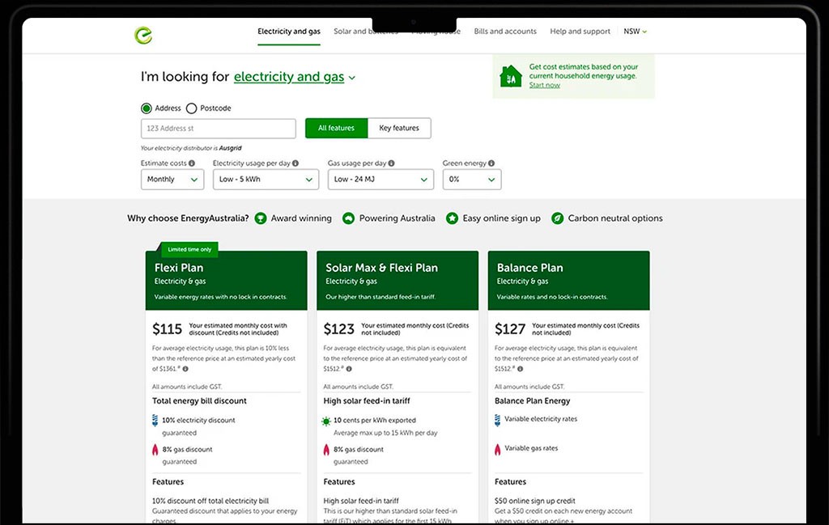Click the $127 estimated monthly cost
829x525 pixels.
510,329
